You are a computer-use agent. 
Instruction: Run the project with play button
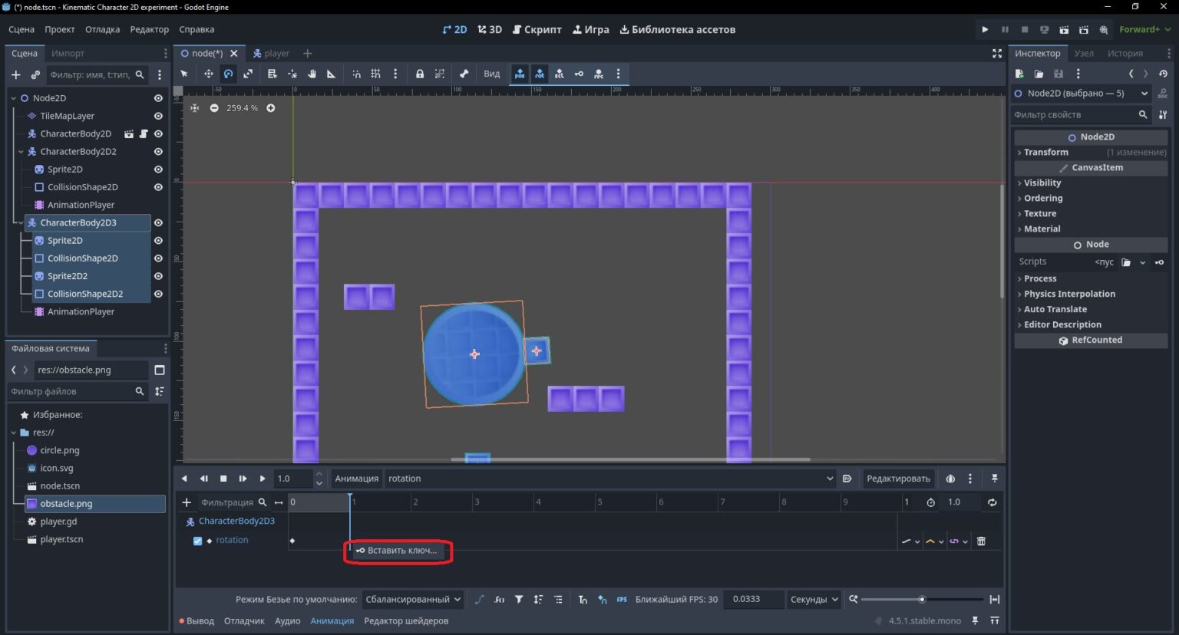tap(985, 29)
